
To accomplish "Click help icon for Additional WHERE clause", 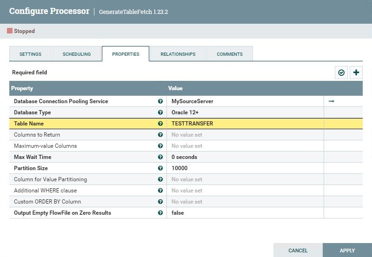I will pyautogui.click(x=160, y=191).
